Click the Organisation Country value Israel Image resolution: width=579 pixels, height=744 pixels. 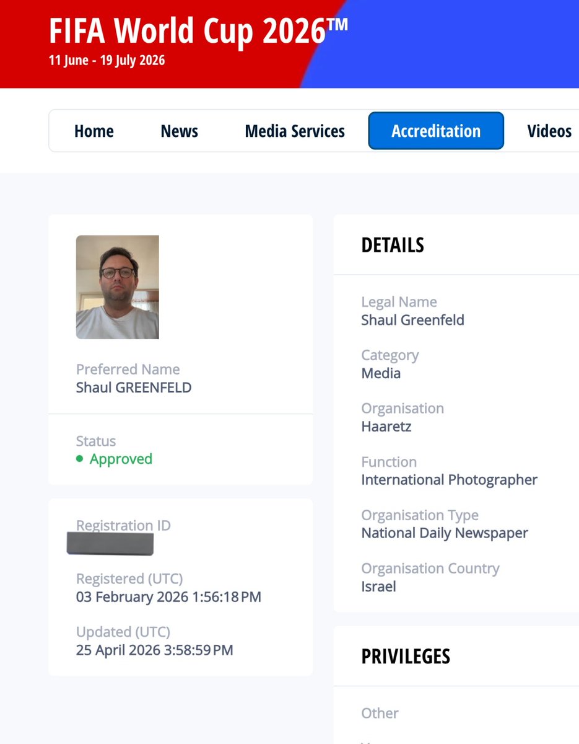378,587
